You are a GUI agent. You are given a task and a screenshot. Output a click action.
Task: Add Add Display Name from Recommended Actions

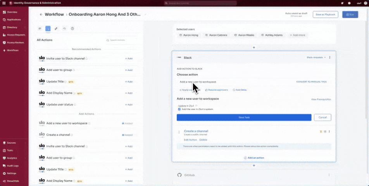[x=129, y=93]
